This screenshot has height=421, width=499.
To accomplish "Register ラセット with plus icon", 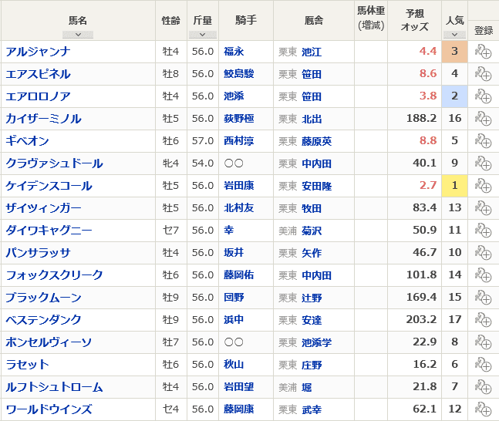I will click(483, 365).
